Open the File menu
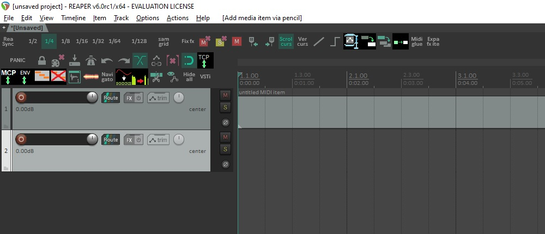Viewport: 545px width, 234px height. pyautogui.click(x=9, y=18)
